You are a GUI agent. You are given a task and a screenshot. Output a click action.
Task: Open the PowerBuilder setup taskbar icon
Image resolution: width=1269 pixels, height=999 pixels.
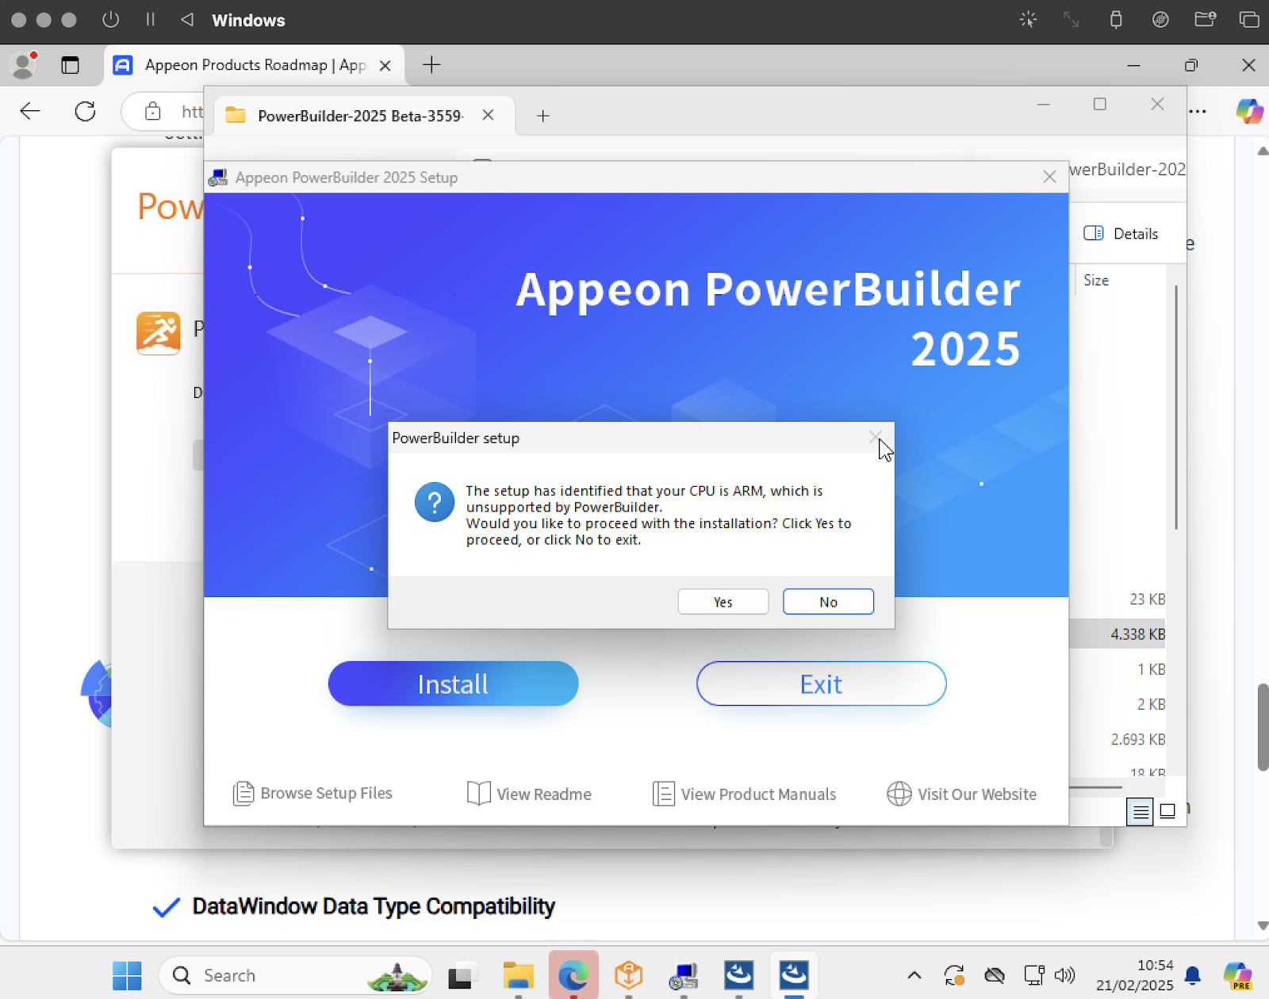pos(684,975)
